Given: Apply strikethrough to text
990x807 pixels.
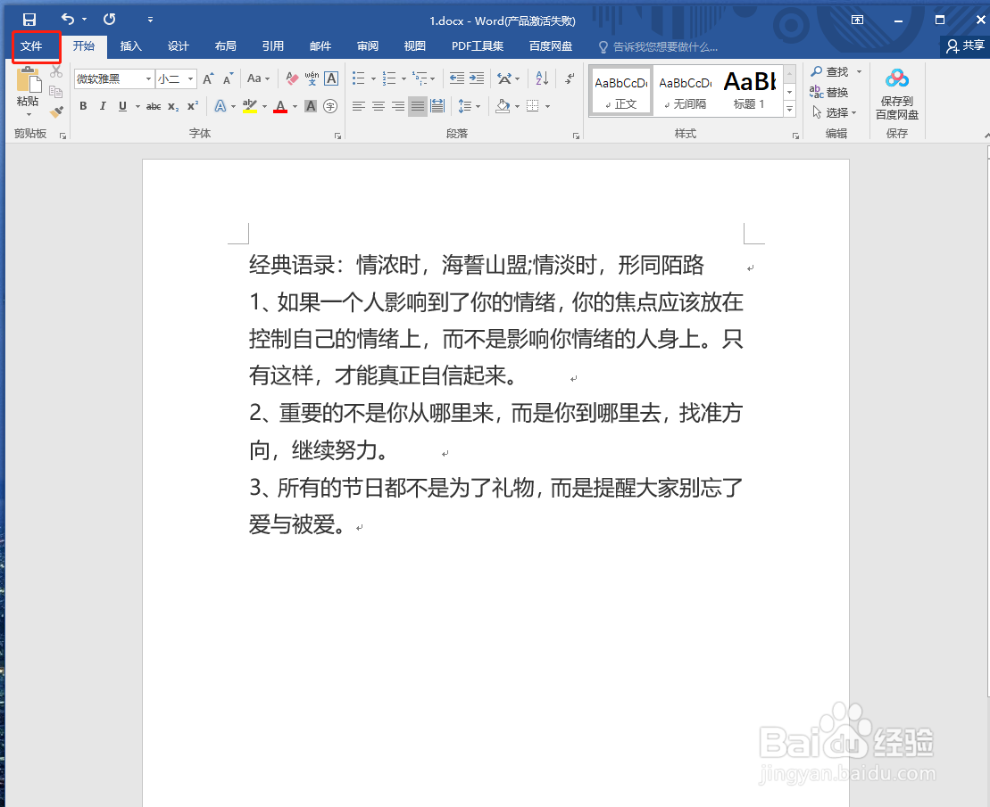Looking at the screenshot, I should tap(154, 106).
